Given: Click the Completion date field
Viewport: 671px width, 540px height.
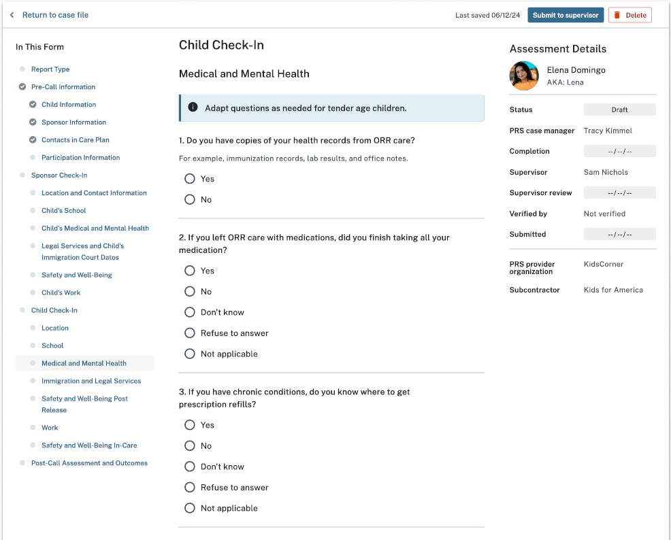Looking at the screenshot, I should point(619,152).
